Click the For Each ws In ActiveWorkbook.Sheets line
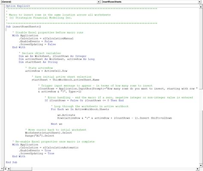 [x=80, y=109]
